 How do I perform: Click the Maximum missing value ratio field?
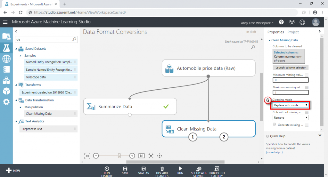[291, 93]
